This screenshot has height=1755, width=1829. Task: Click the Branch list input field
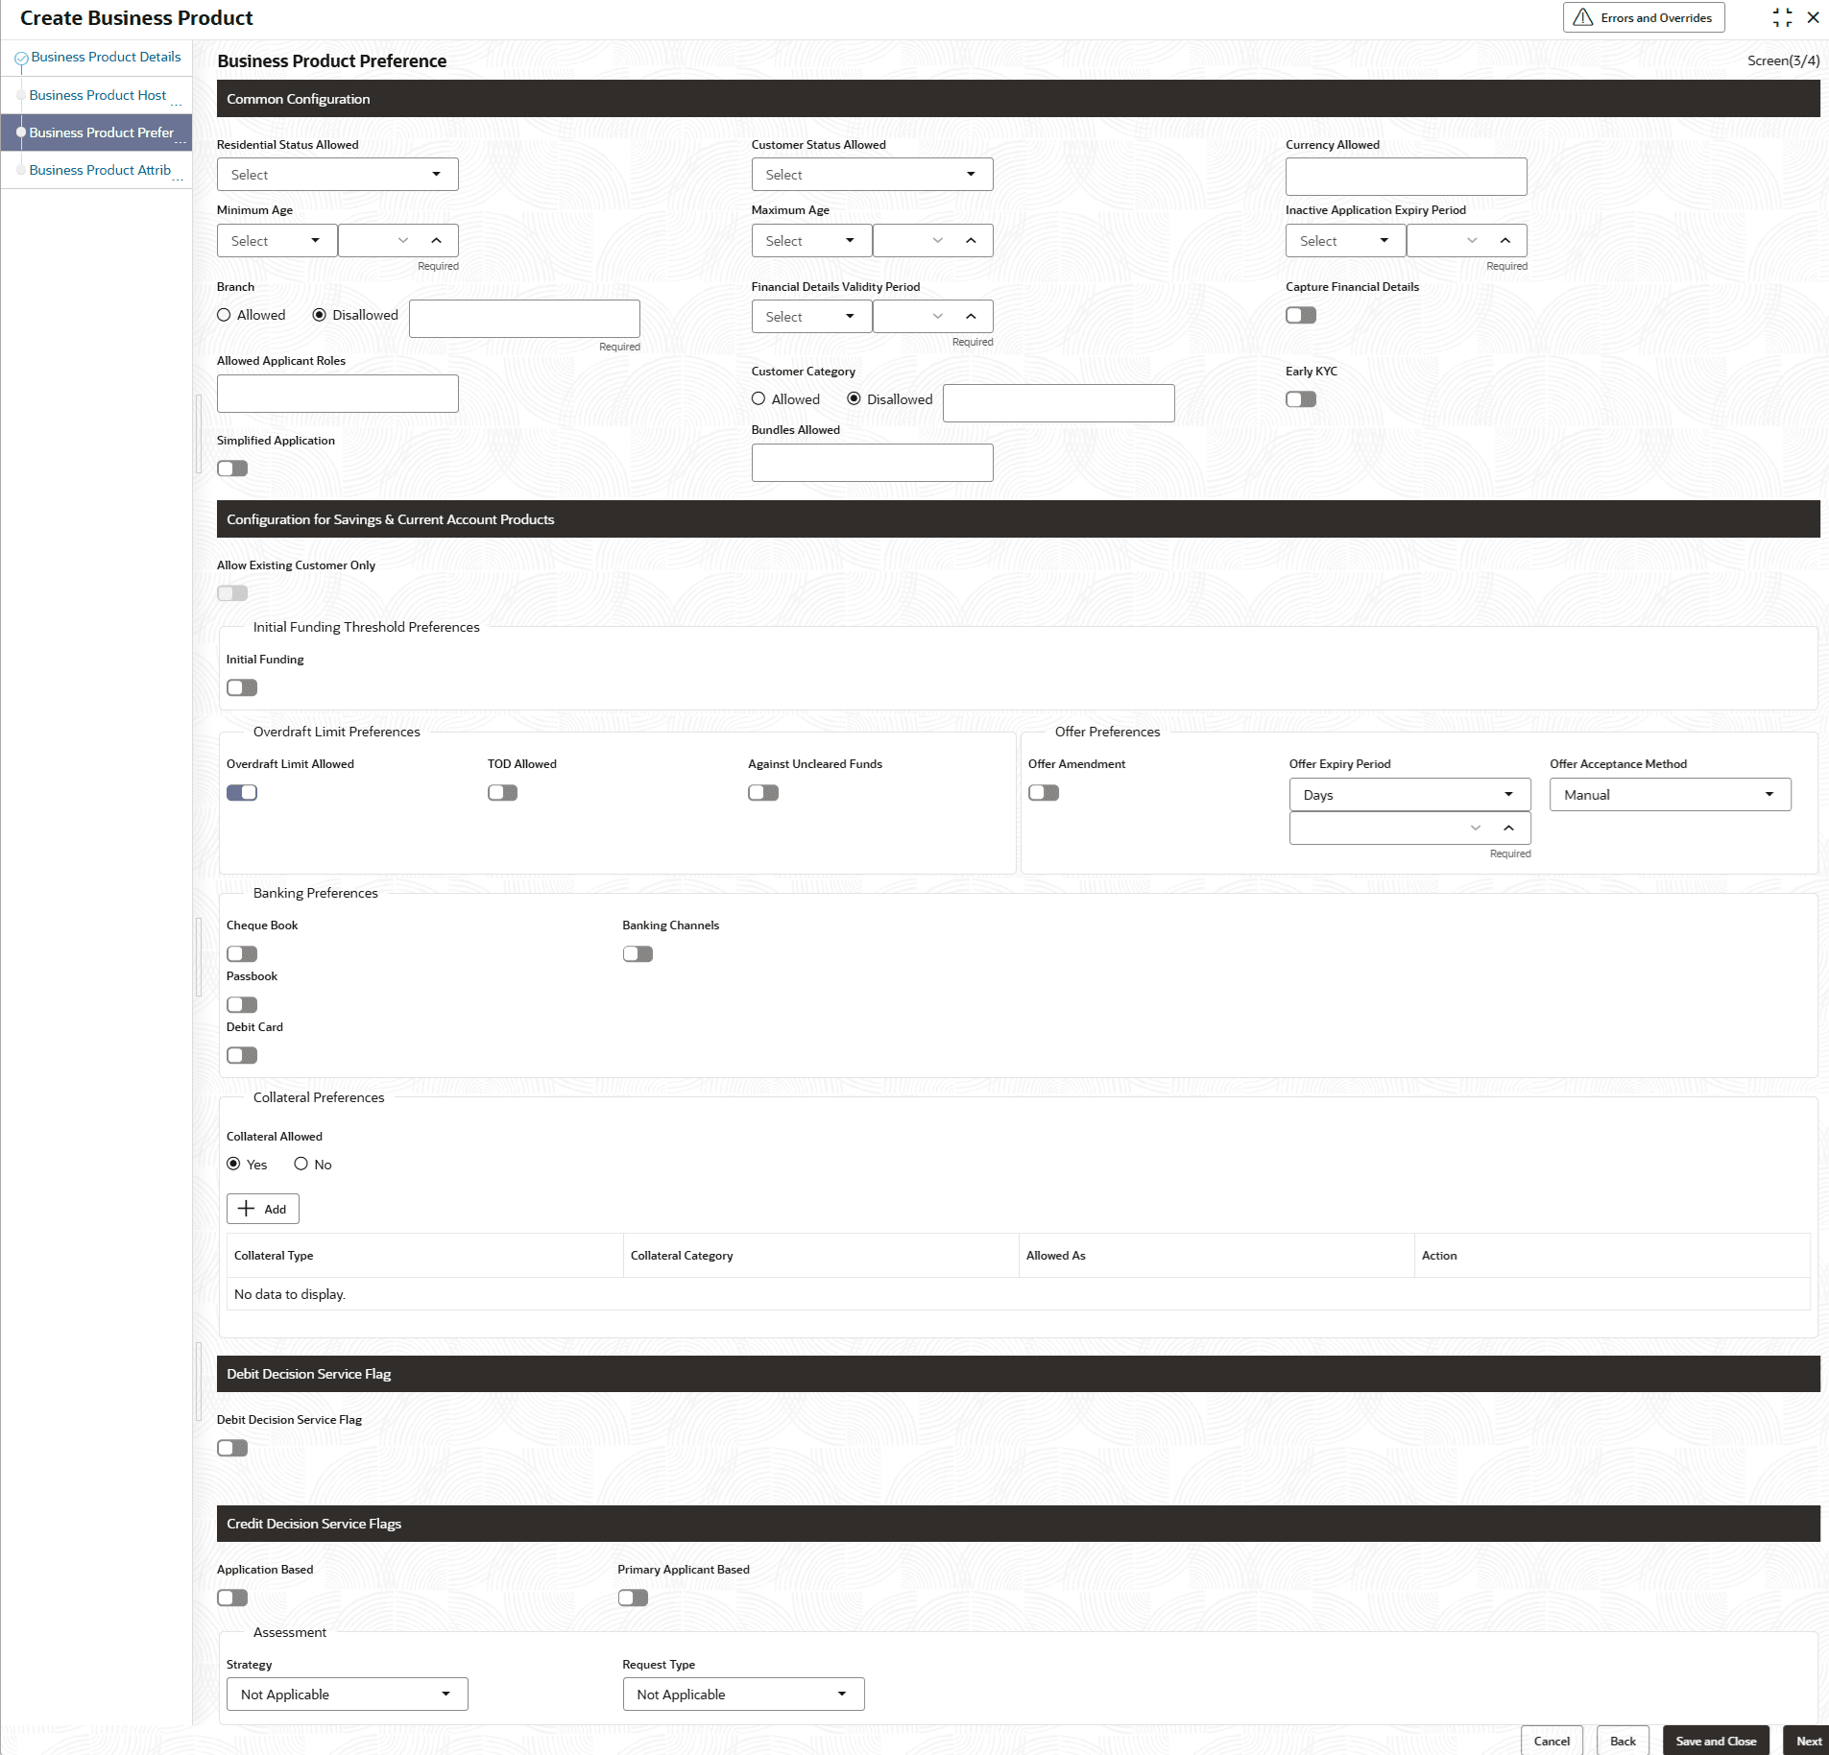pos(524,319)
